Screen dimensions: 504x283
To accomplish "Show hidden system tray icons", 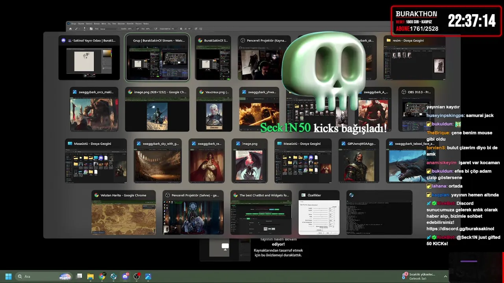I will 445,276.
